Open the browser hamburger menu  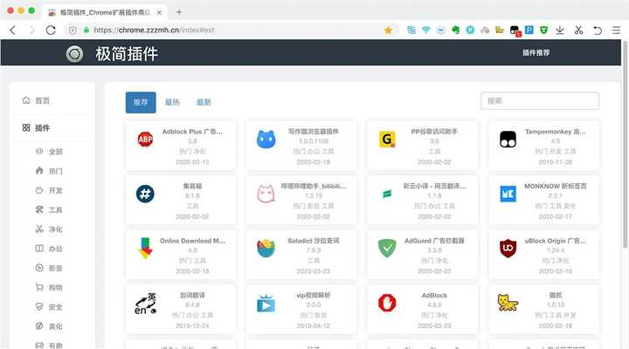point(616,30)
